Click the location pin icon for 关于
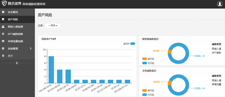The width and height of the screenshot is (225, 97). (x=3, y=56)
